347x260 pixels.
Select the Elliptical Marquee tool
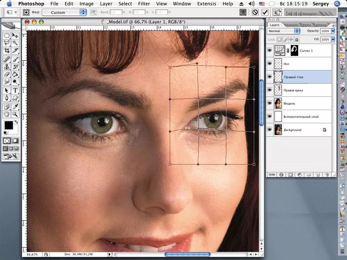[x=7, y=35]
